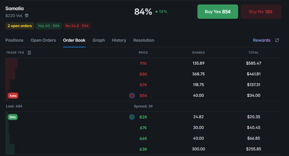
Task: Click the green Bids label
Action: (13, 117)
